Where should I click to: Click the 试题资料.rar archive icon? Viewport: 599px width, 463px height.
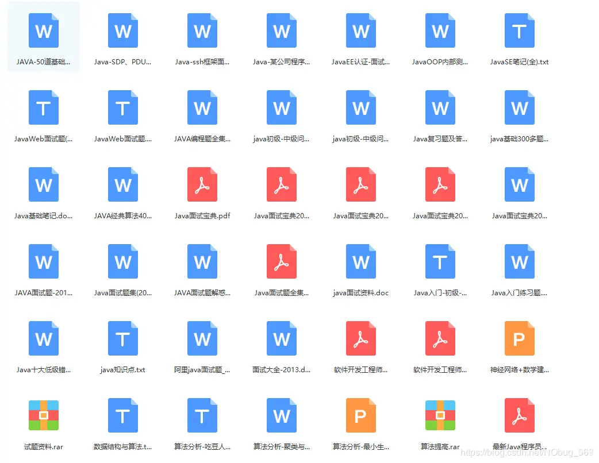tap(44, 415)
